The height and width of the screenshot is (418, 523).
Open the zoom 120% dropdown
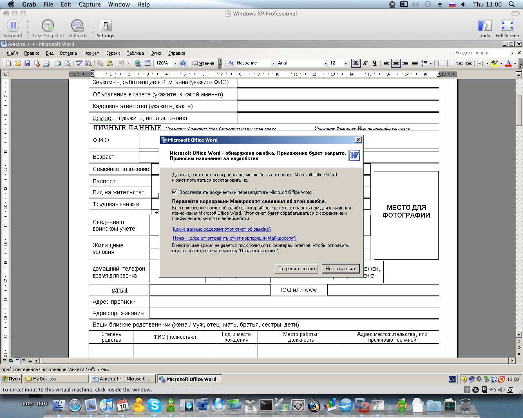coord(175,63)
